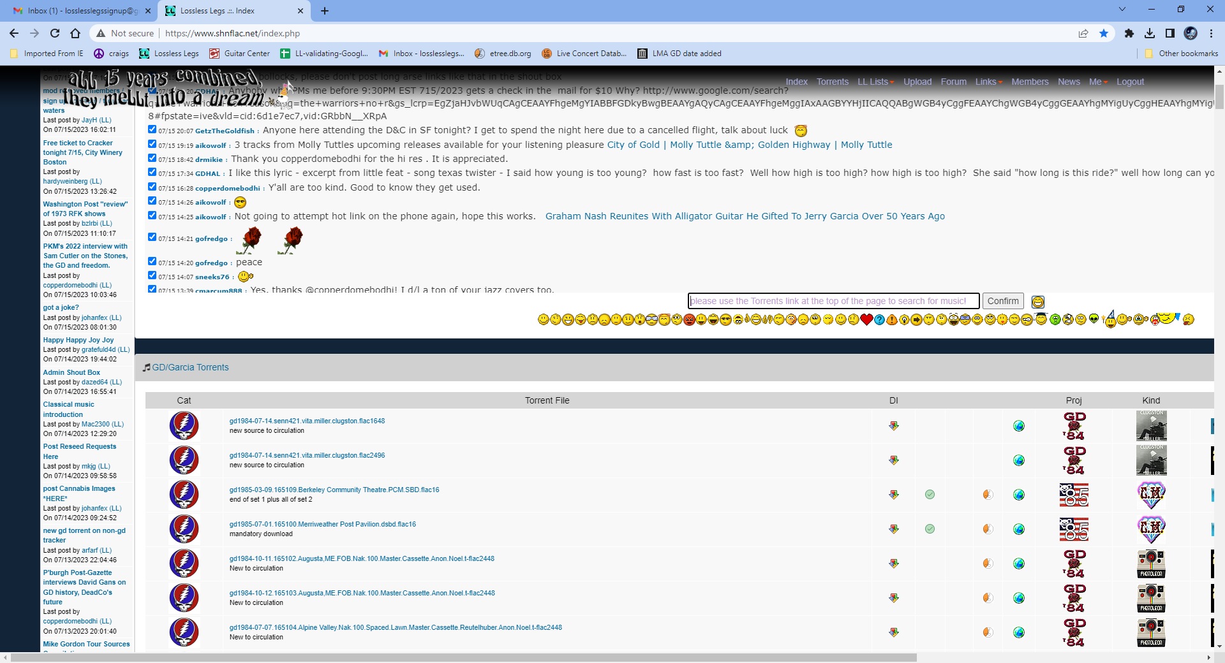Reload the page
This screenshot has width=1225, height=663.
[55, 33]
